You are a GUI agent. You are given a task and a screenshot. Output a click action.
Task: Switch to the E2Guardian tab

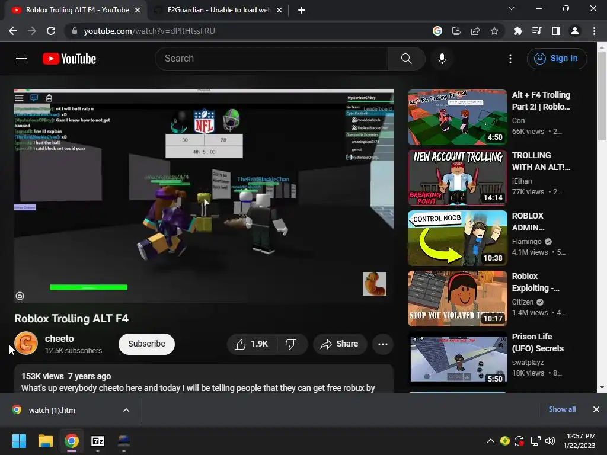219,10
